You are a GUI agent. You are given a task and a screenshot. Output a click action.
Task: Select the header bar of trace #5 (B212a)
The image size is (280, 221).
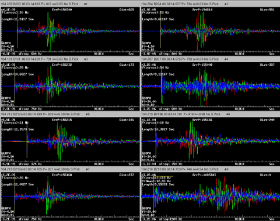[x=70, y=114]
